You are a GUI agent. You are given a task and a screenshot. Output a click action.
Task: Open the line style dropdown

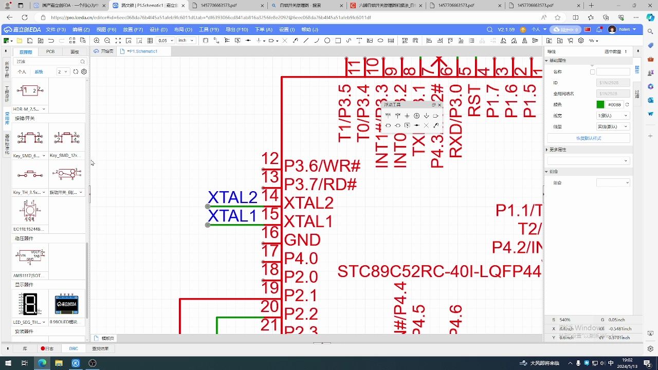[x=613, y=126]
